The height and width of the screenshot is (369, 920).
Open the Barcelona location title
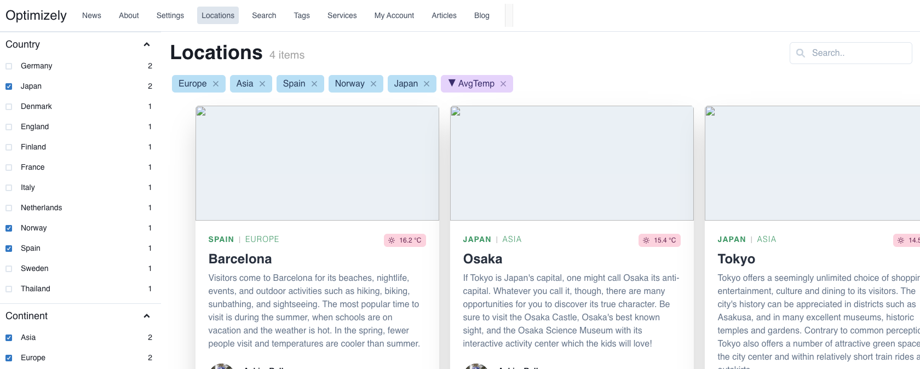coord(240,259)
